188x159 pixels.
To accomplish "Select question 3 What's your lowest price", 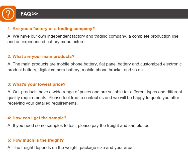I will 36,84.
